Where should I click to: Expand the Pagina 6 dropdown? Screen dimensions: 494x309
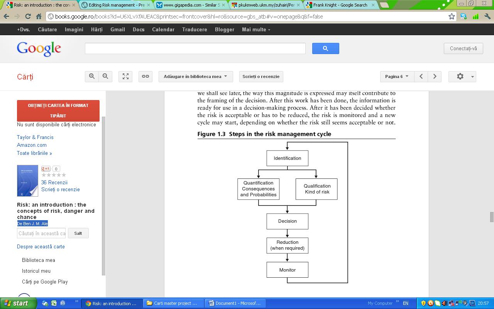(397, 76)
